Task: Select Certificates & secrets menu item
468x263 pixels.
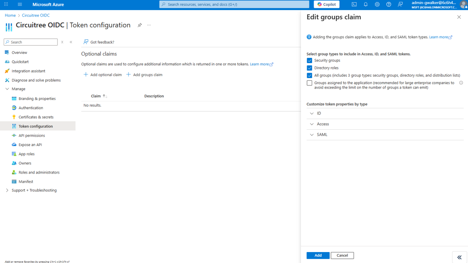Action: click(36, 117)
